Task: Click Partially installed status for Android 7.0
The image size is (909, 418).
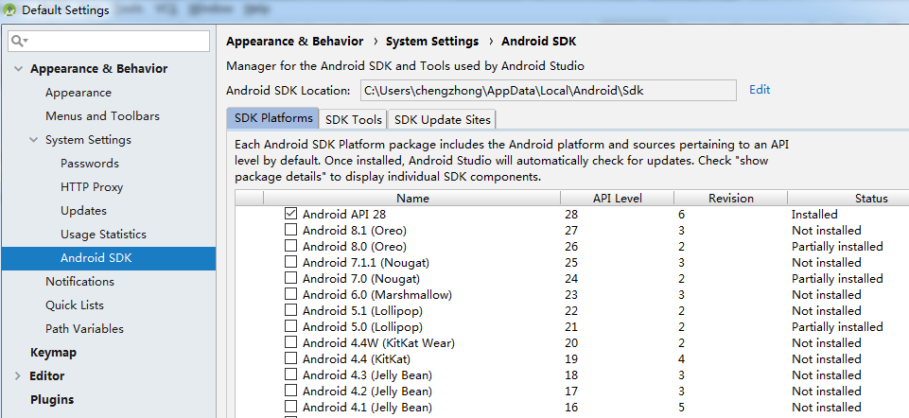Action: point(837,278)
